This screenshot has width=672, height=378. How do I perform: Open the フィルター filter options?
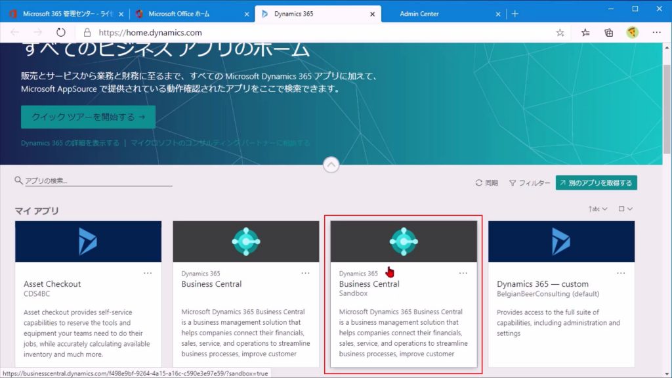pyautogui.click(x=530, y=183)
